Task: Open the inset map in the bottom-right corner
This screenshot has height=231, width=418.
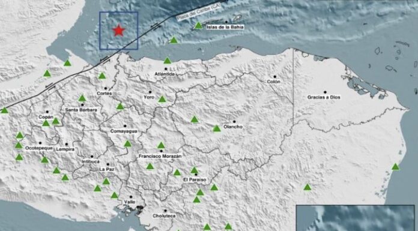Action: [x=356, y=218]
